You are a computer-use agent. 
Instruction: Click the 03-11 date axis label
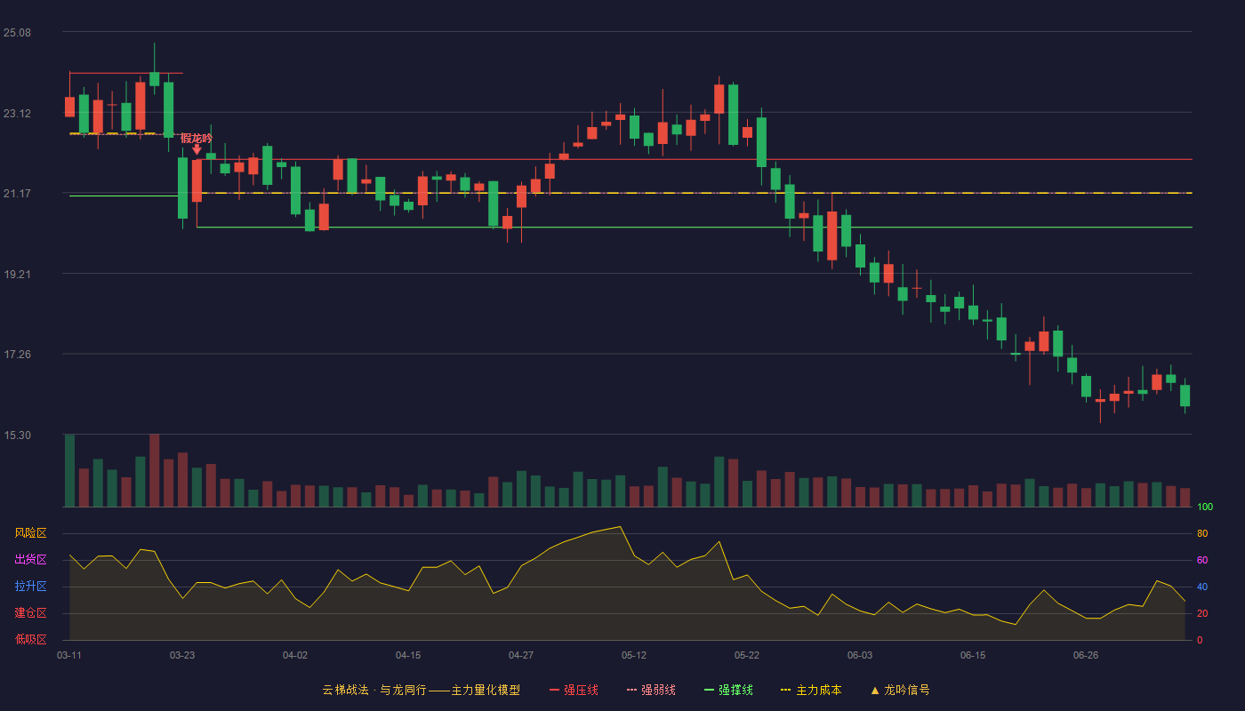(69, 655)
